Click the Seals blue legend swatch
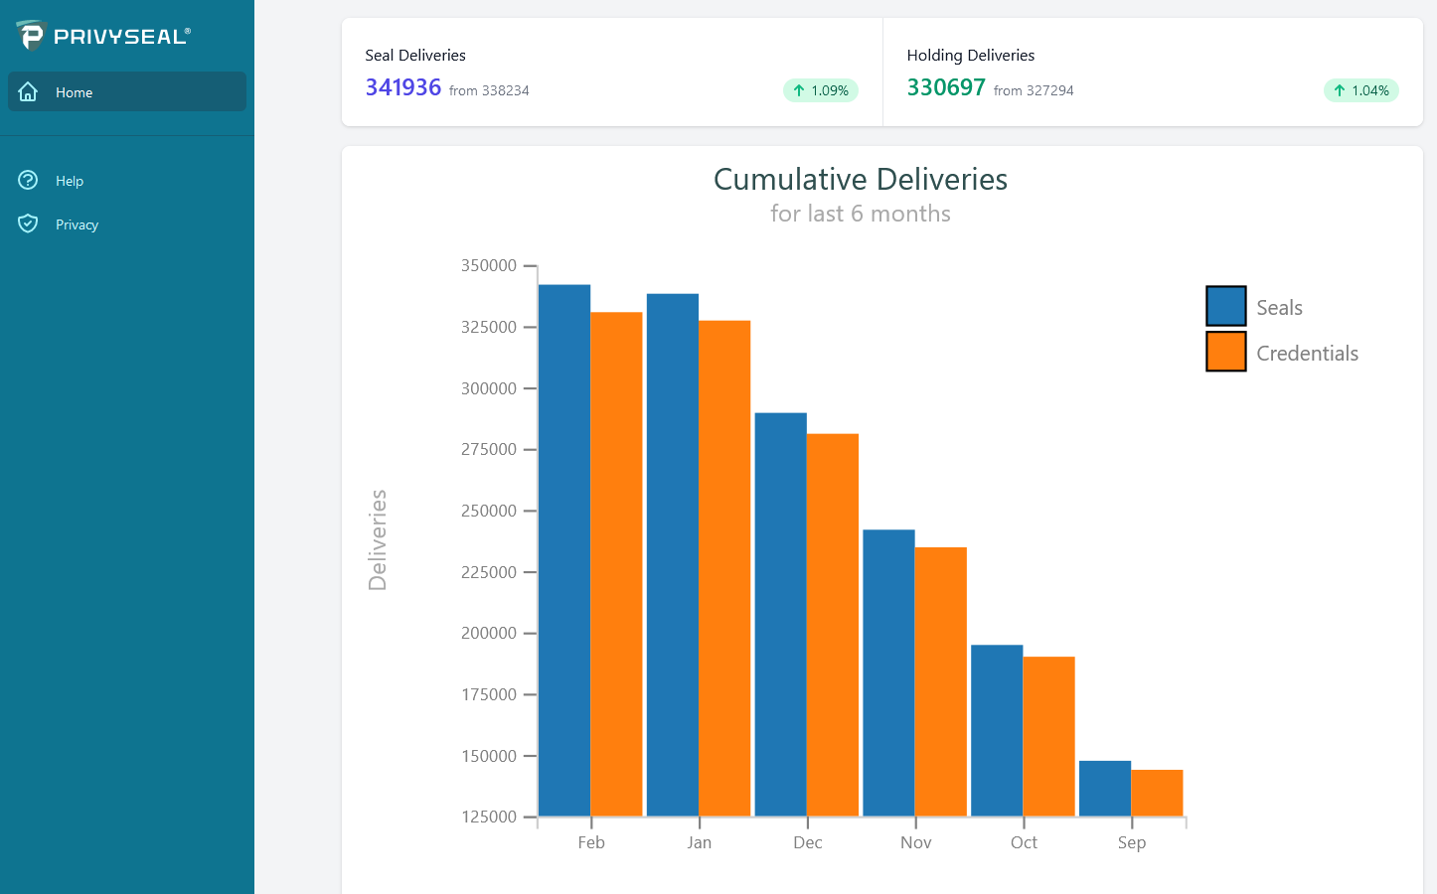Image resolution: width=1437 pixels, height=894 pixels. (1225, 306)
